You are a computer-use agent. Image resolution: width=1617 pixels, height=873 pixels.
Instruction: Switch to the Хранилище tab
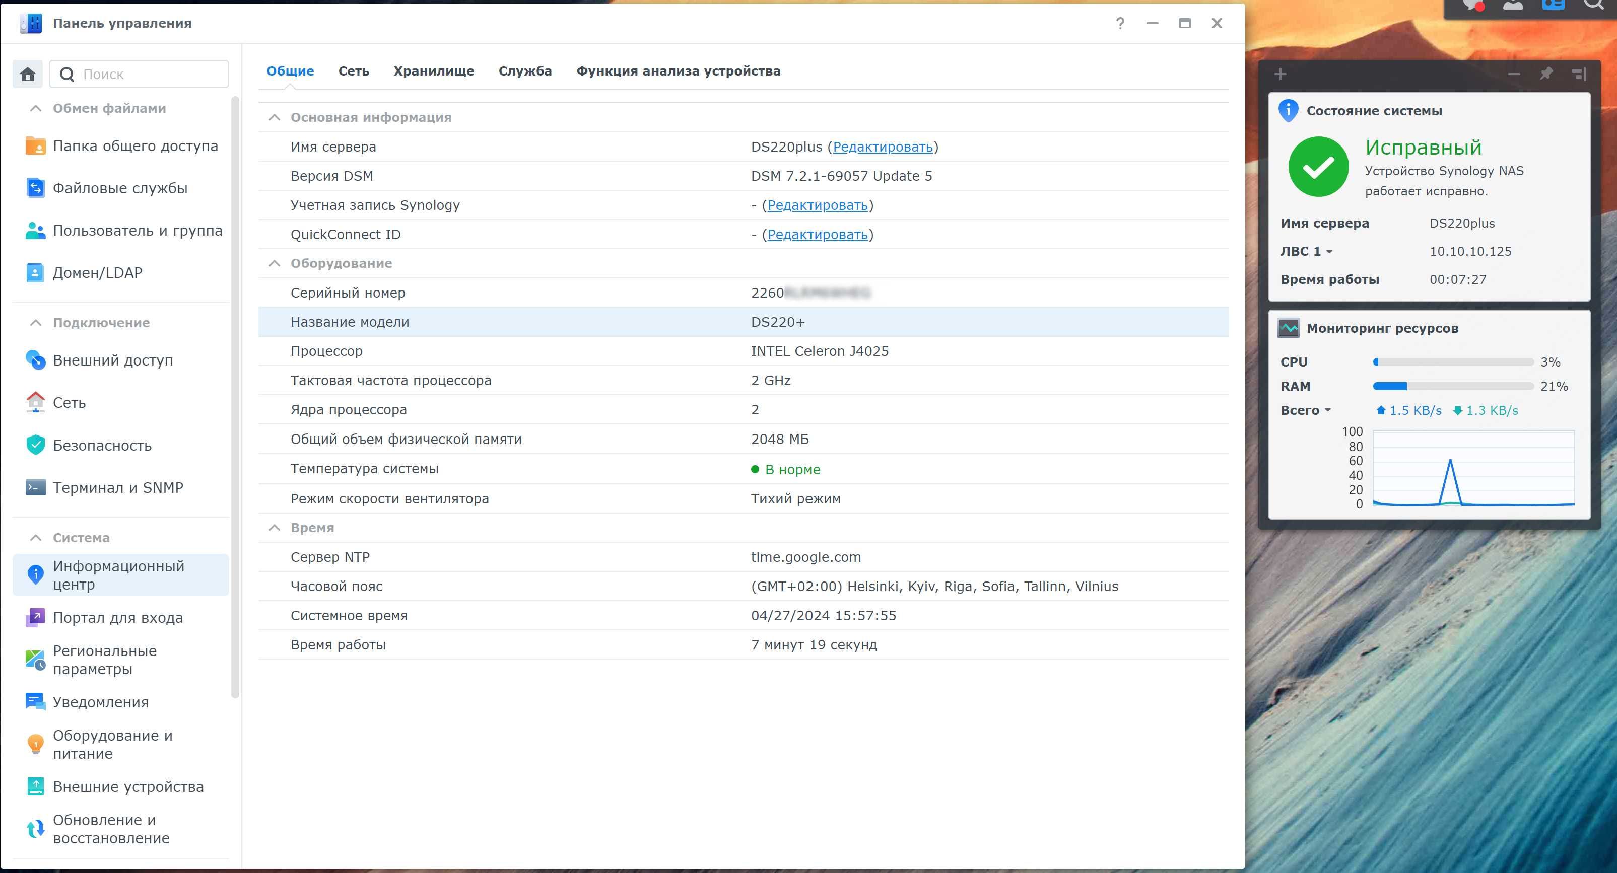434,71
